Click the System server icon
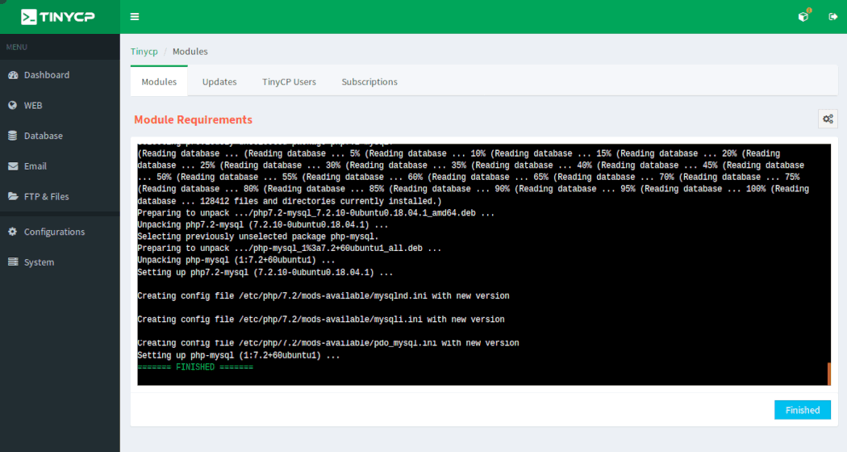Image resolution: width=847 pixels, height=452 pixels. click(13, 262)
